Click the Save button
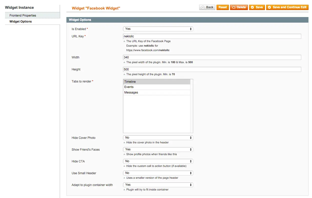This screenshot has height=198, width=312. pos(257,7)
